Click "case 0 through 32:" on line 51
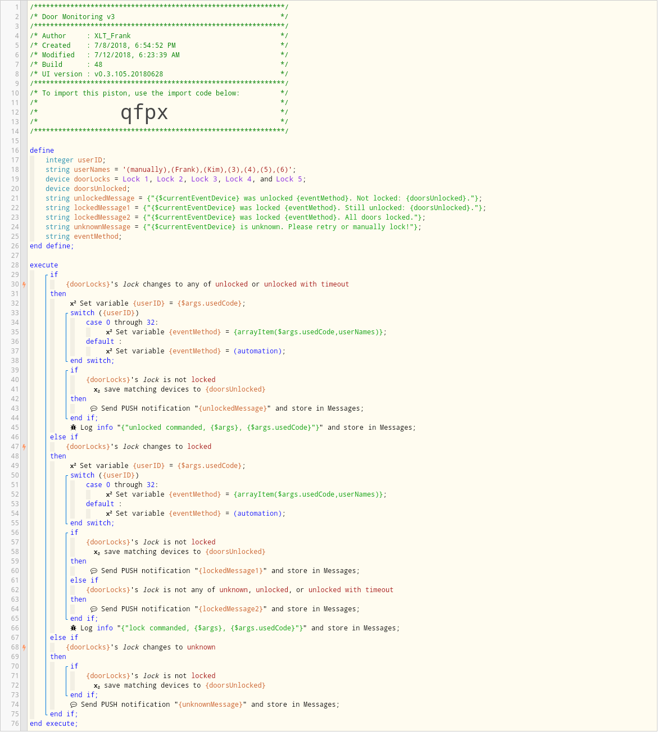 pos(122,485)
